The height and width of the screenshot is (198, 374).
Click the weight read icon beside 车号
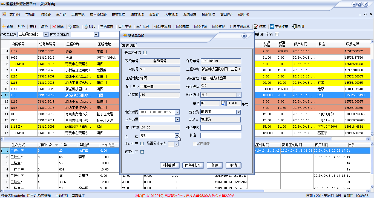pyautogui.click(x=223, y=103)
